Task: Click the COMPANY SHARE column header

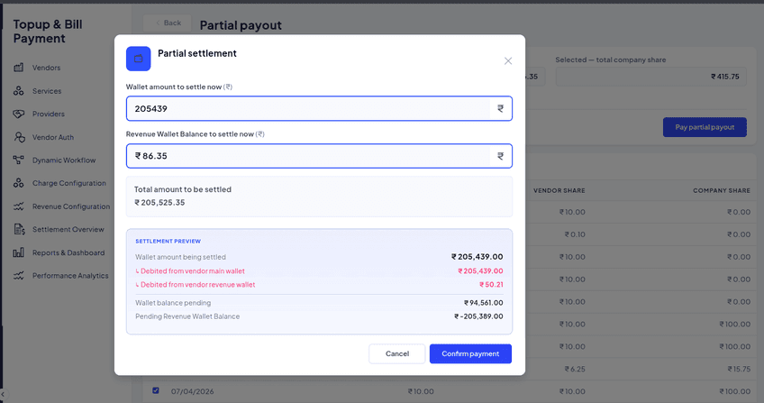Action: pos(722,190)
